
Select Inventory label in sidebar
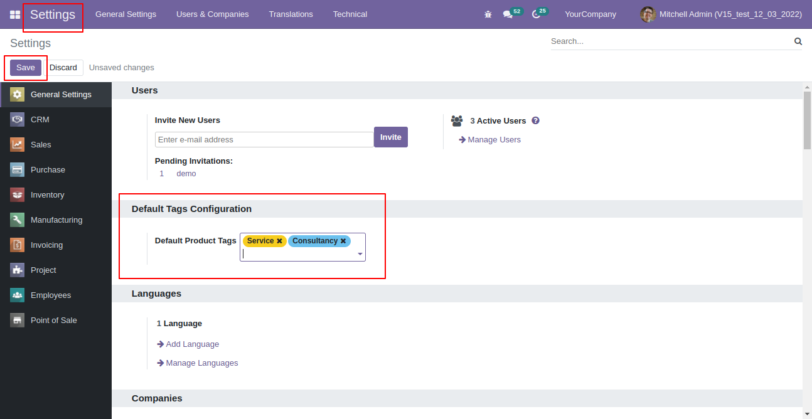[x=48, y=195]
